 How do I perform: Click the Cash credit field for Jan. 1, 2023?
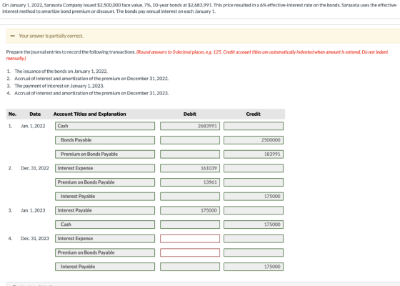point(254,225)
